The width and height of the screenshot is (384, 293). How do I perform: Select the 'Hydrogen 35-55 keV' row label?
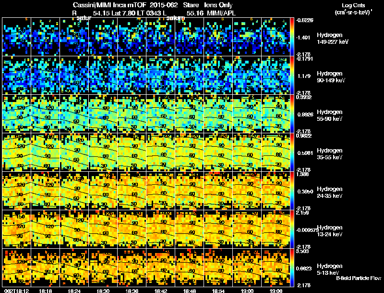point(330,154)
